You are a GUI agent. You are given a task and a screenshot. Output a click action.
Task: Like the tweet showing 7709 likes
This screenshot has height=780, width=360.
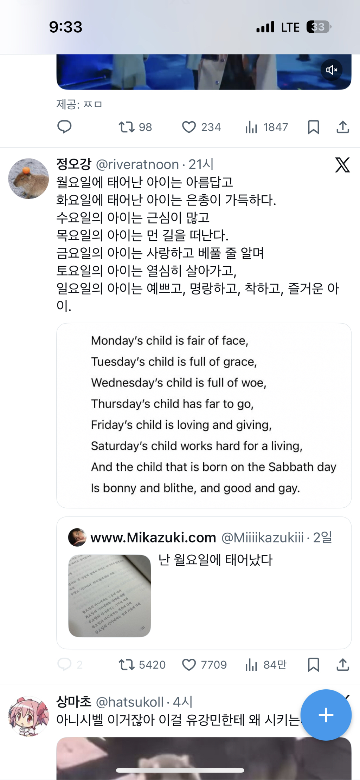point(189,665)
